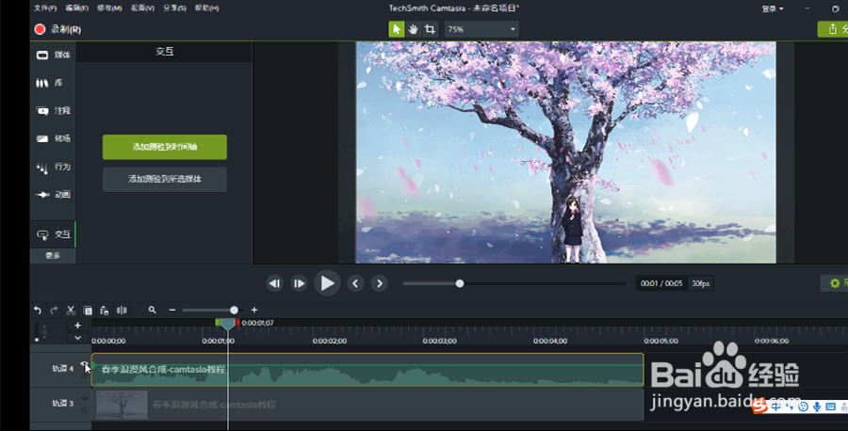
Task: Choose the crop mode tool
Action: (430, 29)
